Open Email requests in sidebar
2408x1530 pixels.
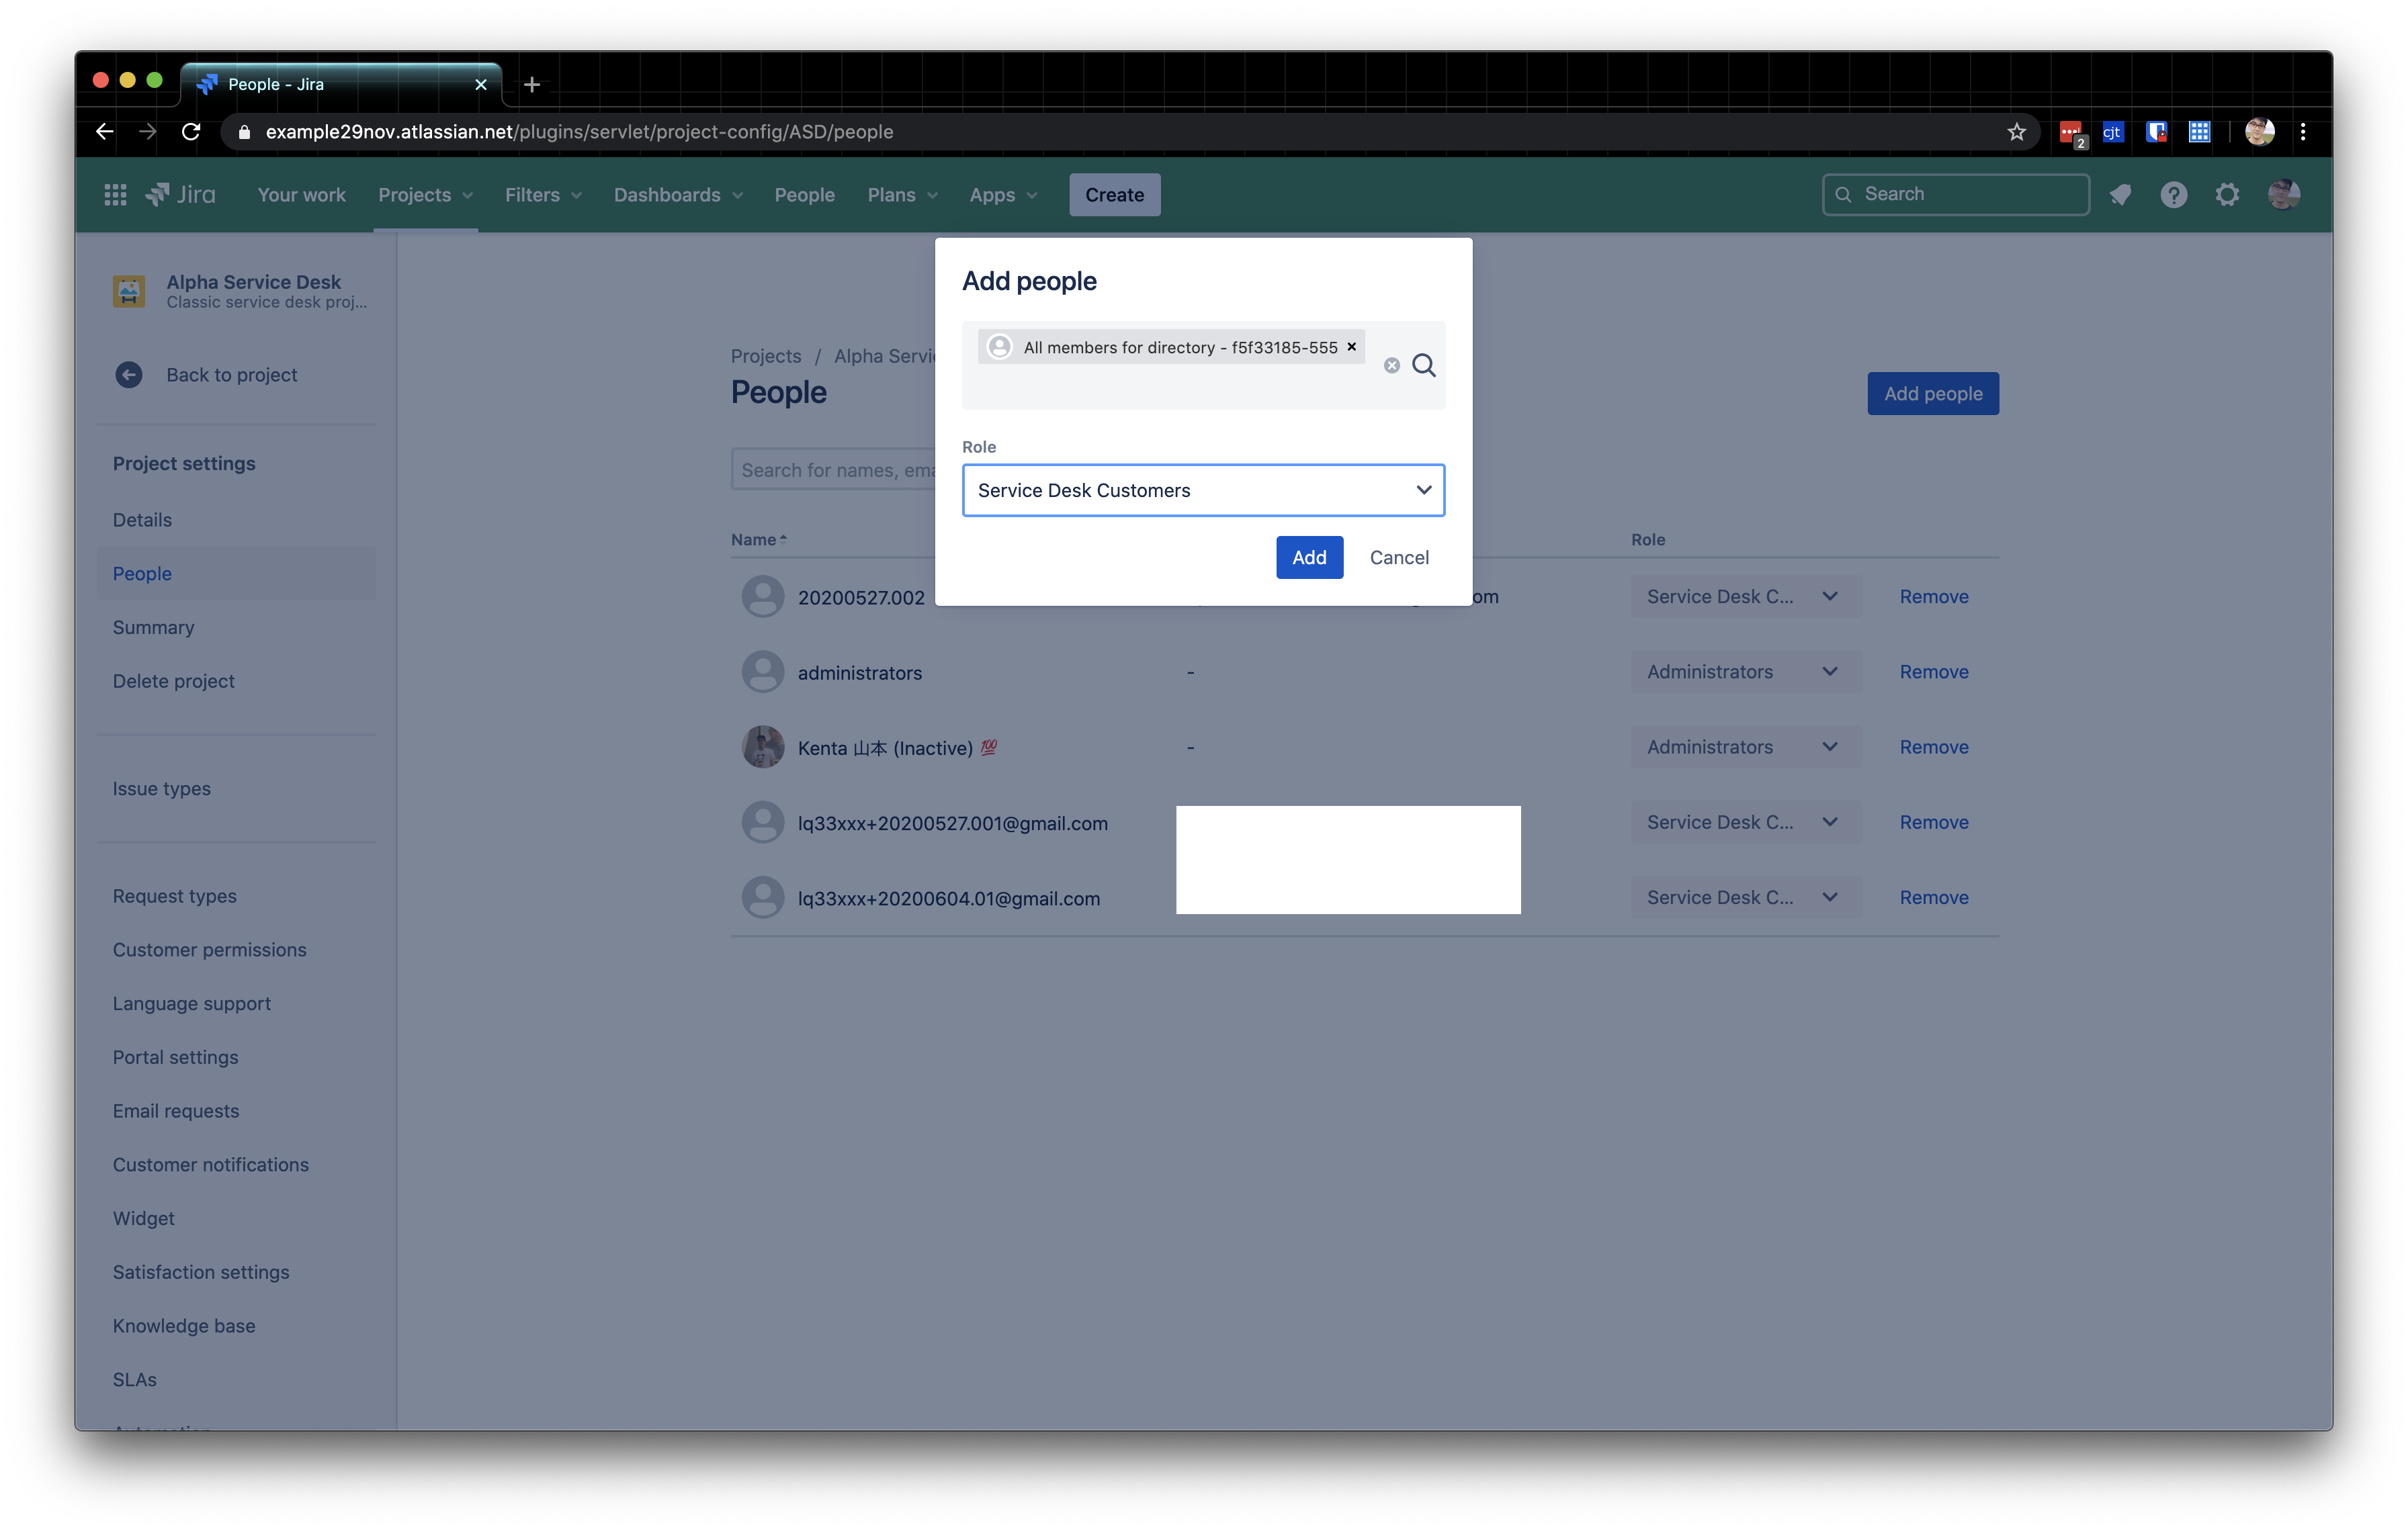click(x=175, y=1112)
